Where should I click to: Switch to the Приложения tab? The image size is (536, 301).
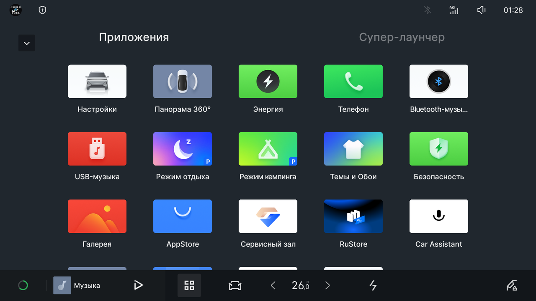[134, 37]
